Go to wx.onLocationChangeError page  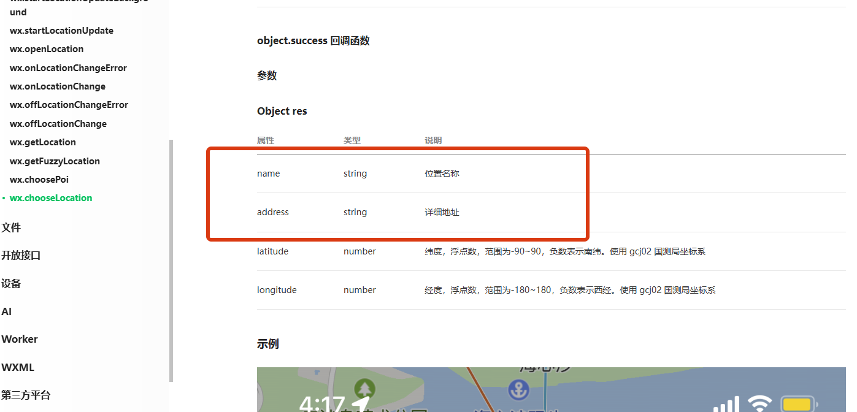(x=68, y=68)
